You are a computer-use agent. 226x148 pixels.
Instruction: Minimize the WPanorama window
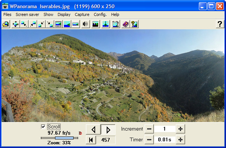pos(203,6)
